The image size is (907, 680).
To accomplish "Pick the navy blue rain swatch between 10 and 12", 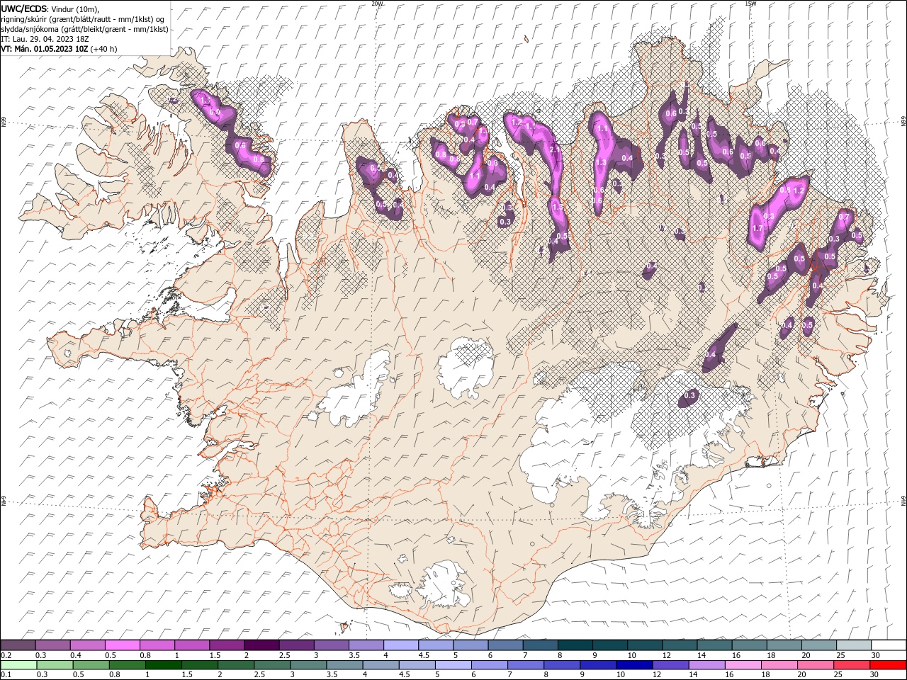I will [x=636, y=665].
